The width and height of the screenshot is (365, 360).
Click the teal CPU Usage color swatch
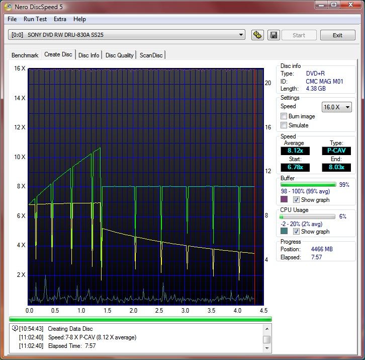(284, 232)
